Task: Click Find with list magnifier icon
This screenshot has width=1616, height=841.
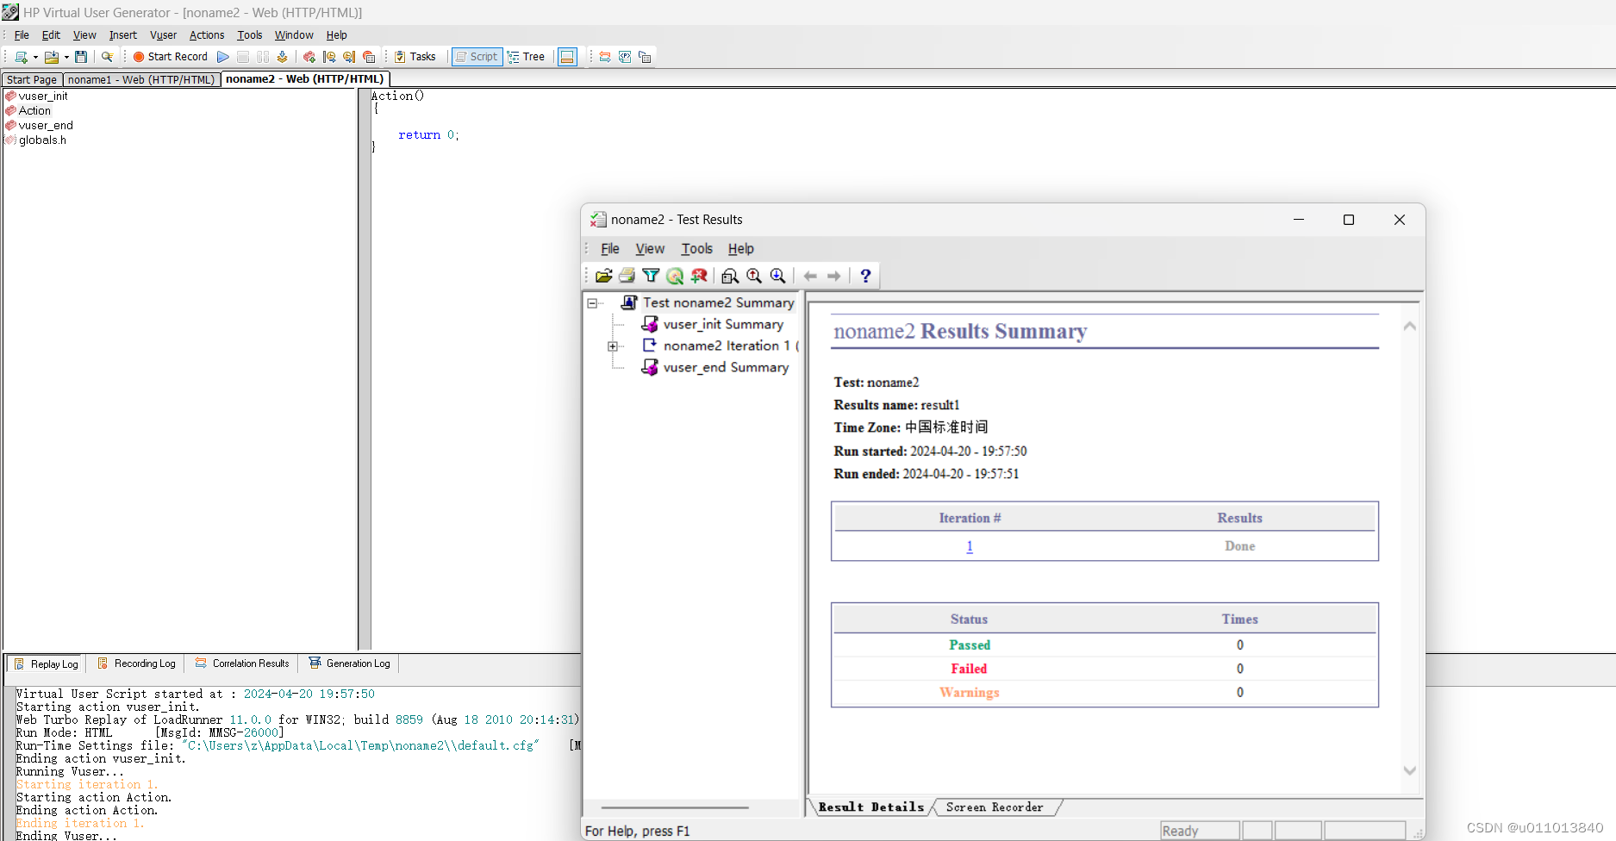Action: click(x=730, y=276)
